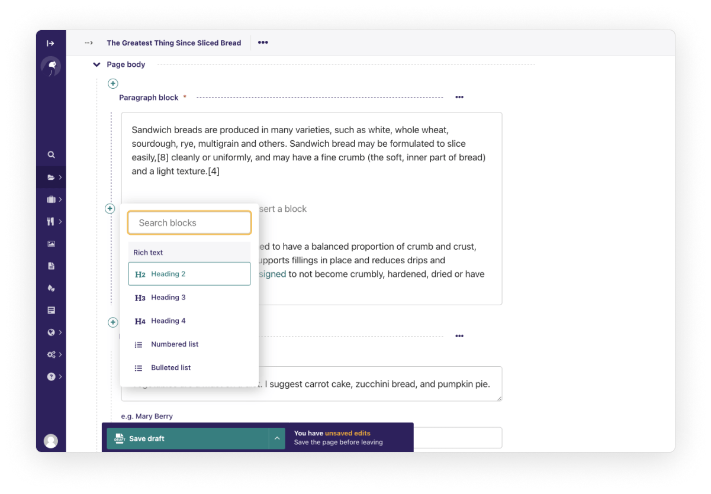
Task: Click the breadcrumb arrow beside the page title
Action: pos(88,43)
